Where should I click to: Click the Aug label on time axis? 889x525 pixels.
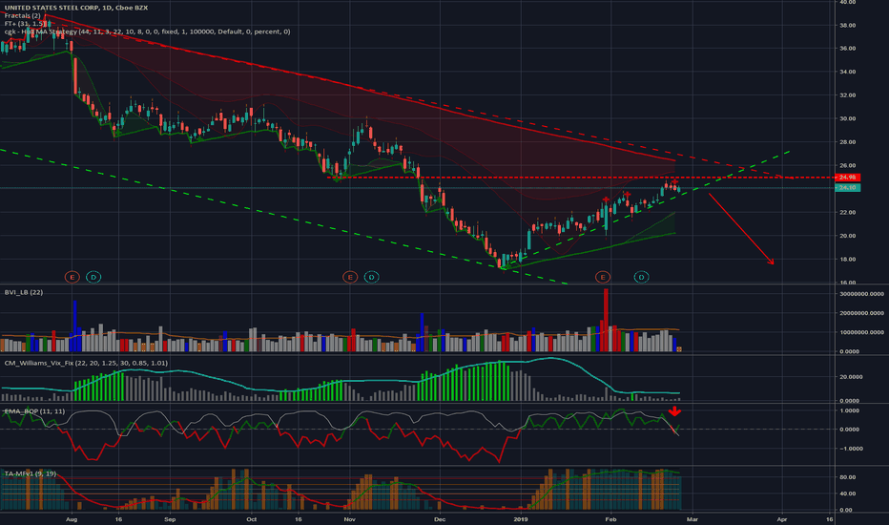point(72,519)
